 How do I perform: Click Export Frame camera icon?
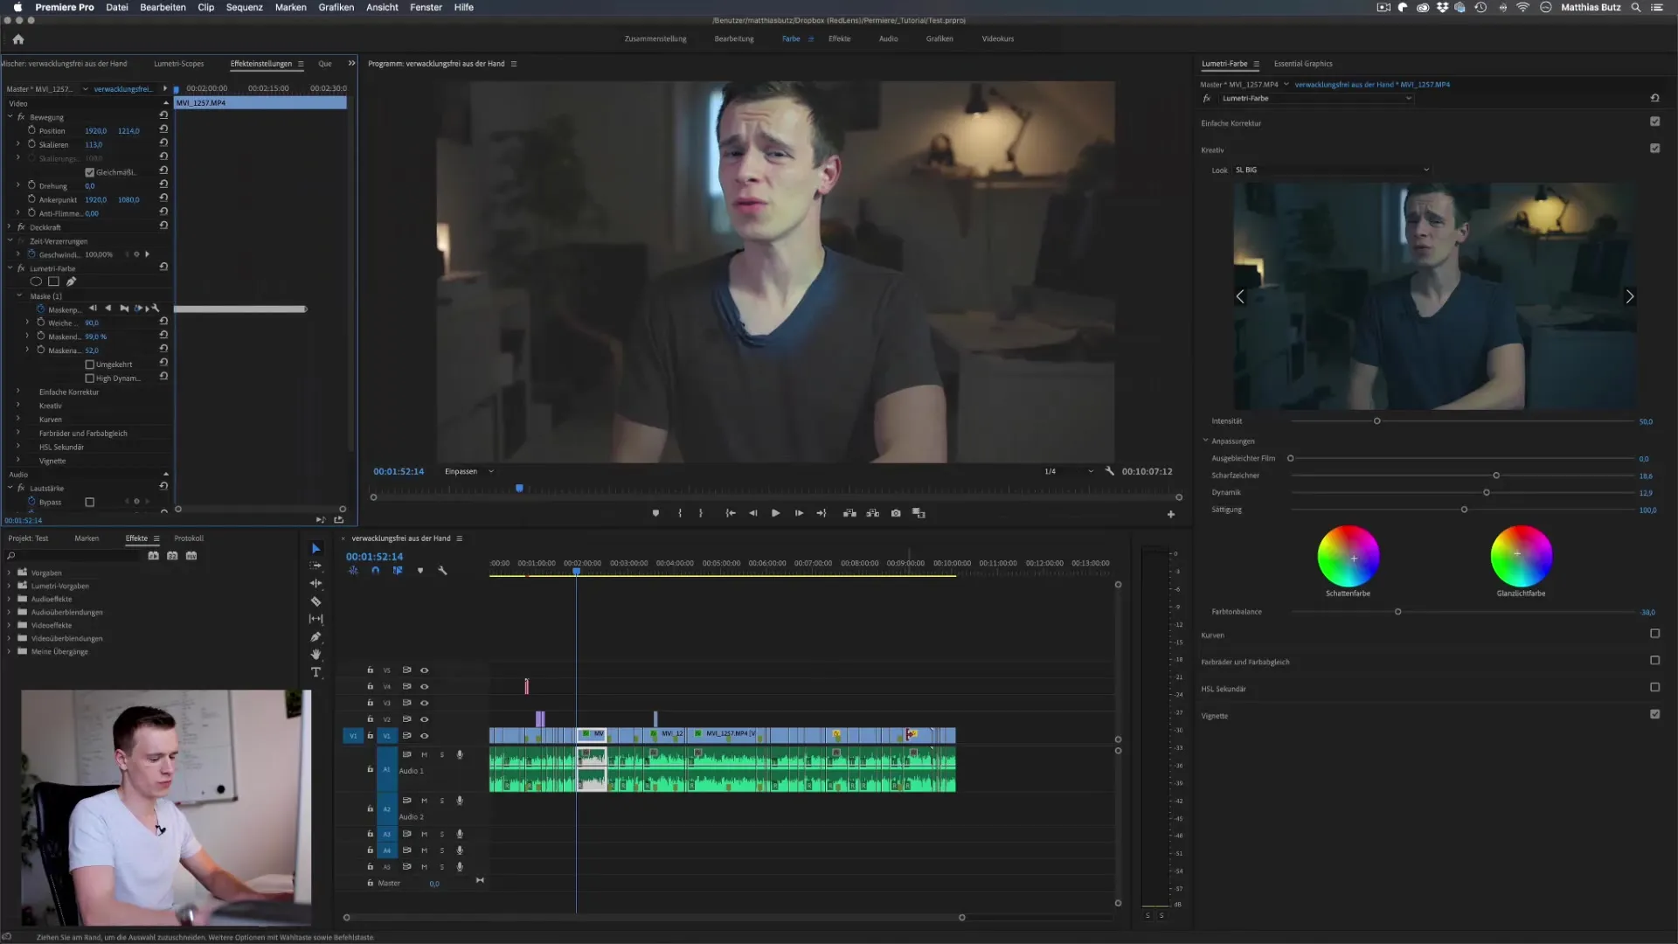896,513
